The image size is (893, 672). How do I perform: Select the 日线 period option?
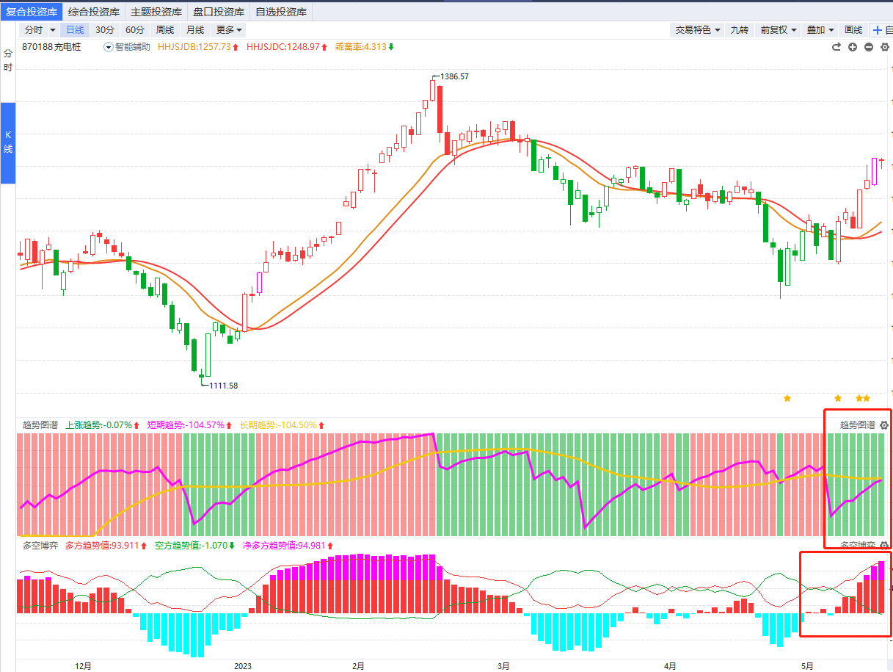pyautogui.click(x=75, y=30)
